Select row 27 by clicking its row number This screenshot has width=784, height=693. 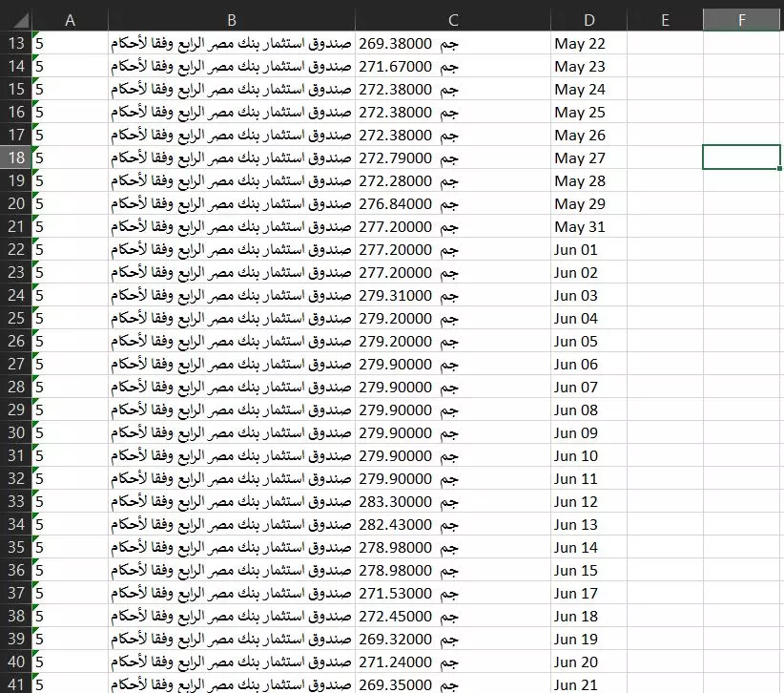point(17,364)
